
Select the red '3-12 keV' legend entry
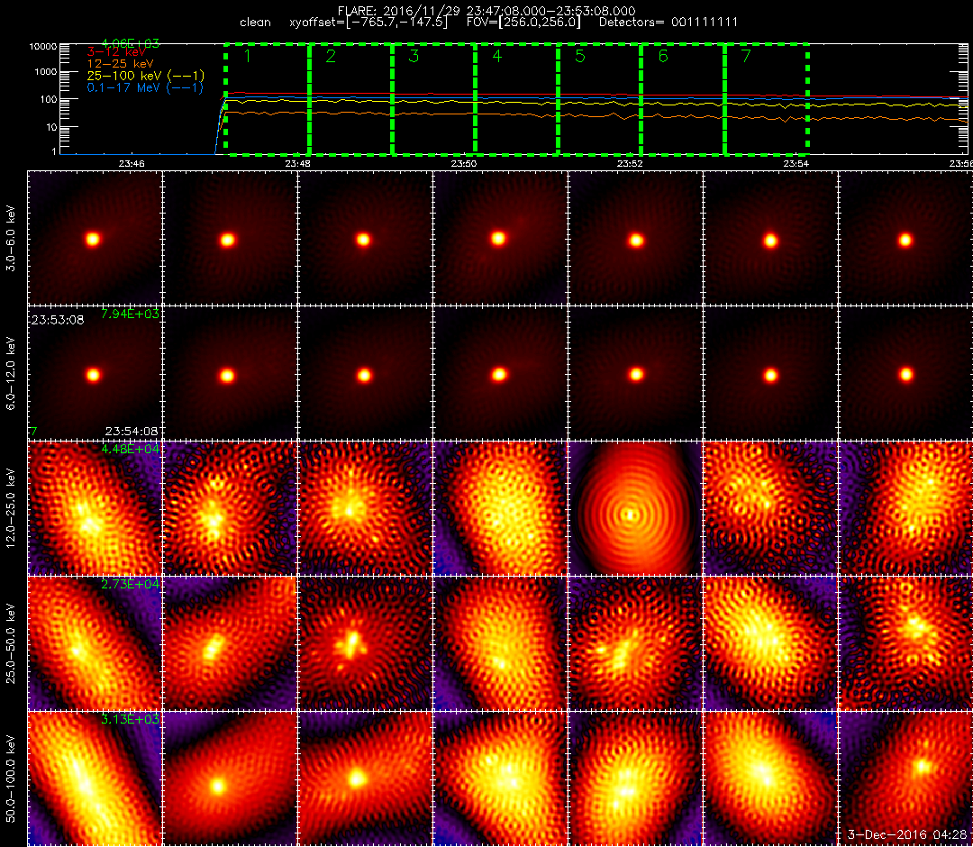pyautogui.click(x=116, y=53)
